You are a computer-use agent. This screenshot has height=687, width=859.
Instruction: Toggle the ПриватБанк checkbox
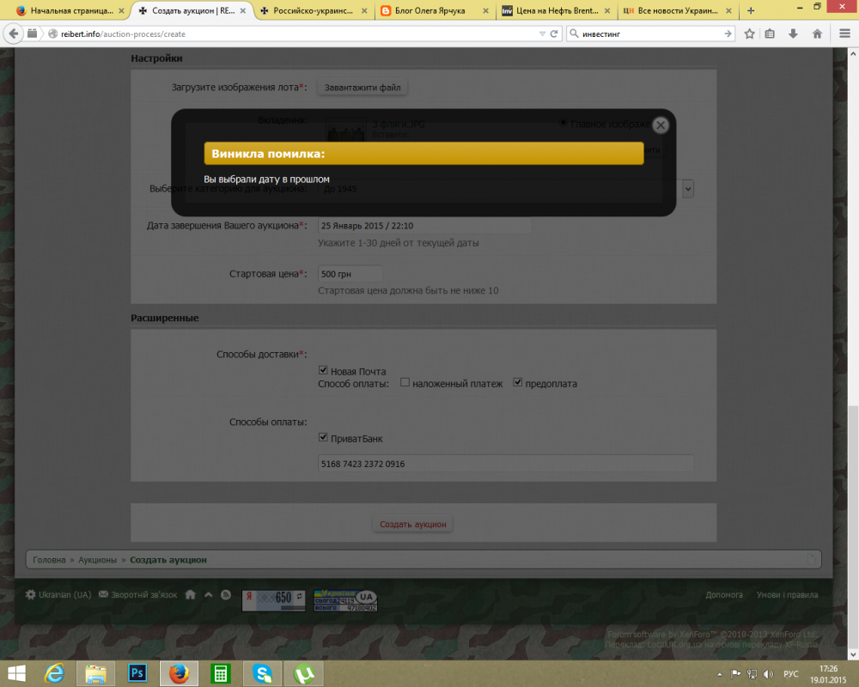[323, 437]
